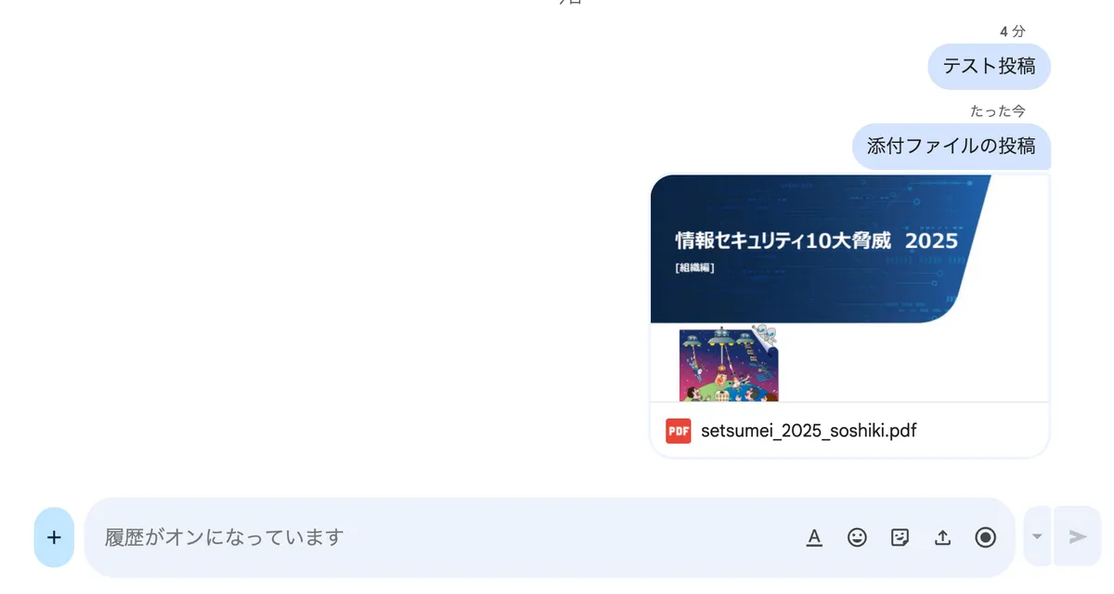This screenshot has height=594, width=1114.
Task: Click the red PDF file icon
Action: pyautogui.click(x=679, y=431)
